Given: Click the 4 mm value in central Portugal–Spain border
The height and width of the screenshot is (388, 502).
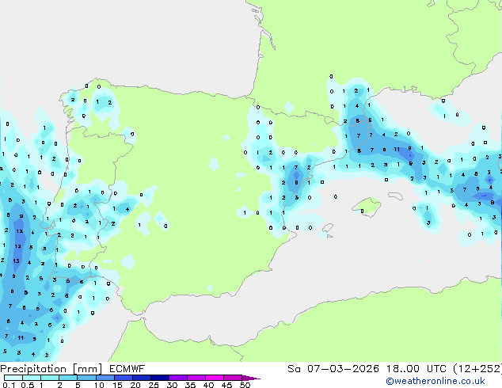Looking at the screenshot, I should coord(127,209).
